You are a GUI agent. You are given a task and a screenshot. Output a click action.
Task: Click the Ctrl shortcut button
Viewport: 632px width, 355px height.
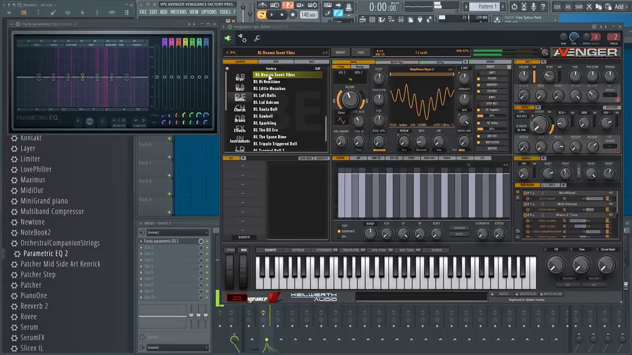click(x=557, y=6)
